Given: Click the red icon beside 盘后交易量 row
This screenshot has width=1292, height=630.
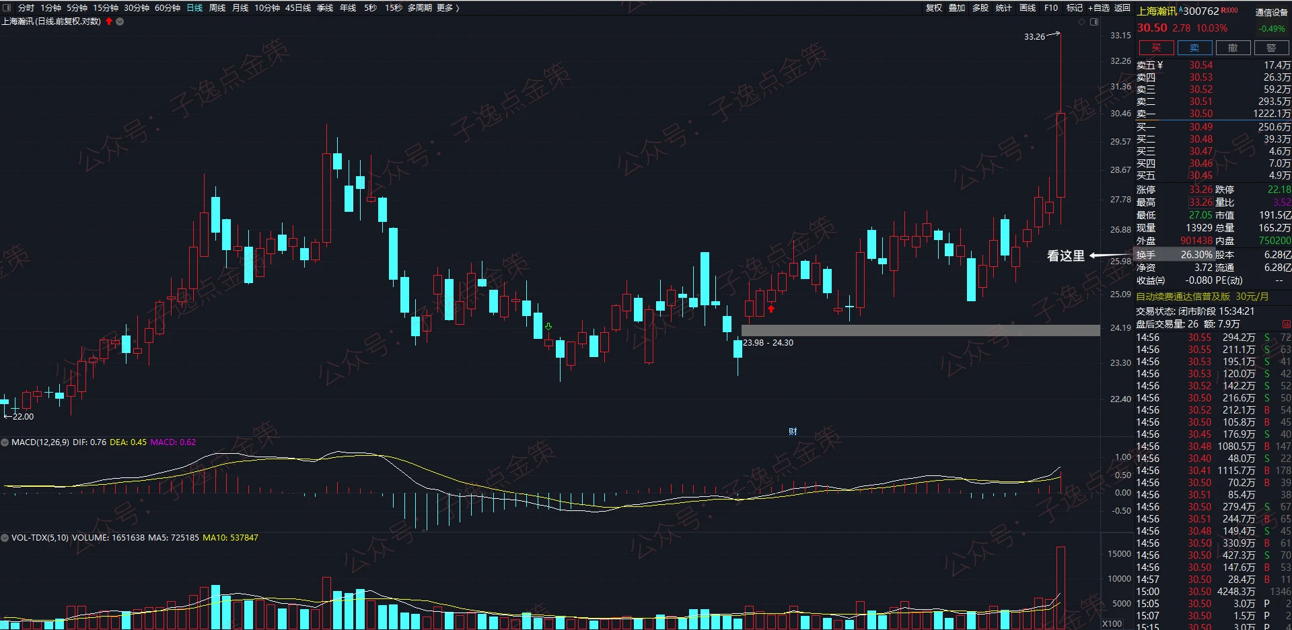Looking at the screenshot, I should point(1286,324).
